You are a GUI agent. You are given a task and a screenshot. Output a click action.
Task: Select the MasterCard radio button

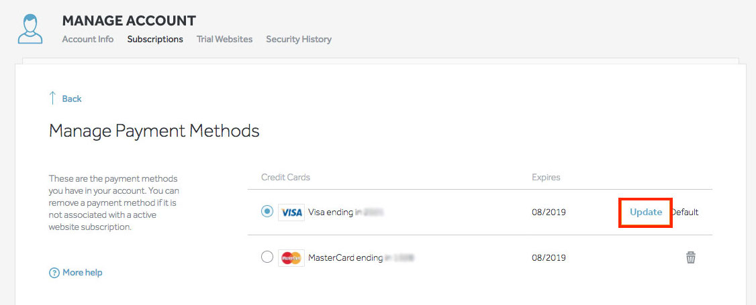point(267,257)
